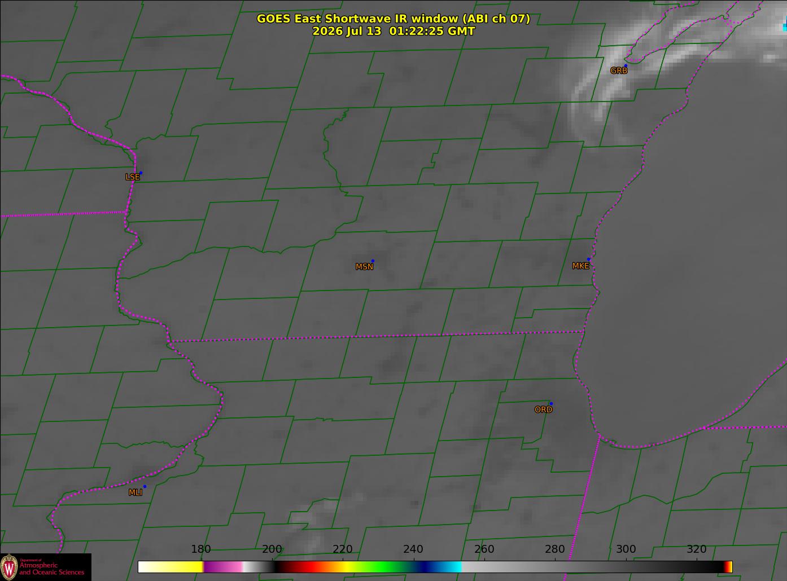787x581 pixels.
Task: Click the red W crest emblem
Action: (9, 567)
